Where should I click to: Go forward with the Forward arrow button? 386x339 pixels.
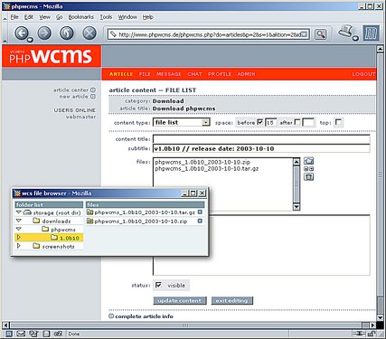point(44,33)
